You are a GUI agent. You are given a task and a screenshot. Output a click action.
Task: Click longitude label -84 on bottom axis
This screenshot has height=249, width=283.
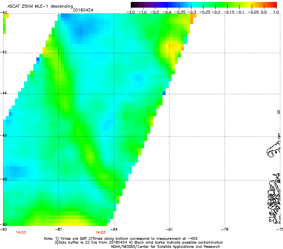click(114, 229)
